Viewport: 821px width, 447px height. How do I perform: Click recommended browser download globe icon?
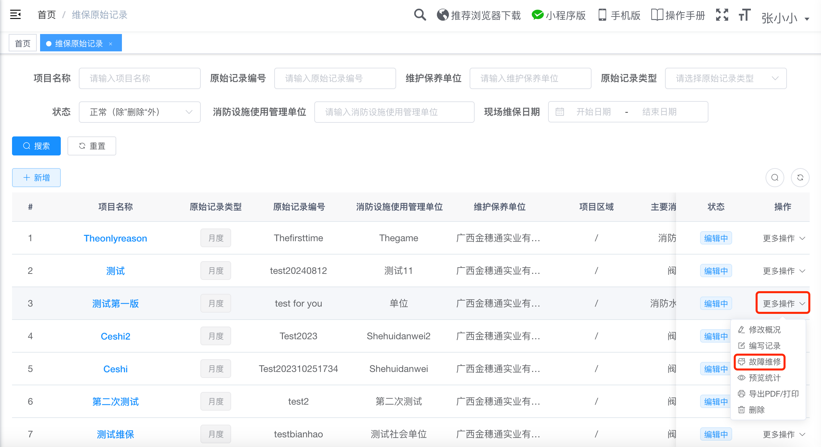tap(443, 15)
